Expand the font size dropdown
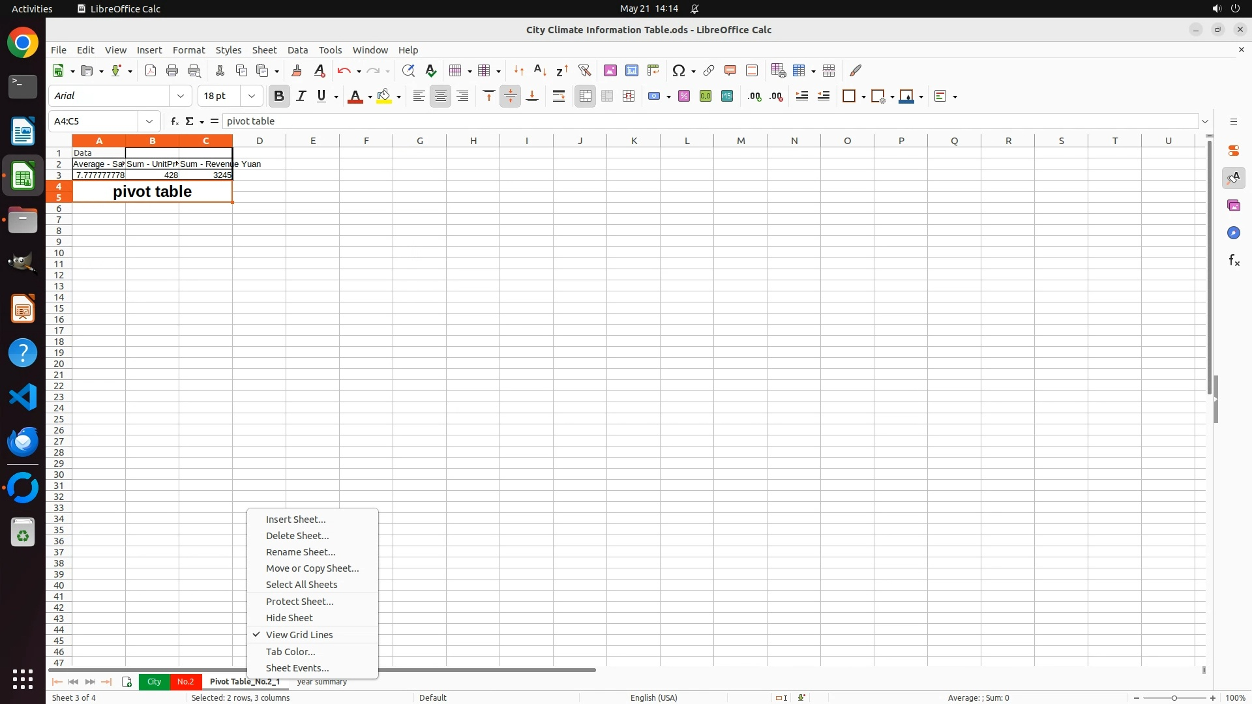This screenshot has width=1252, height=704. pyautogui.click(x=252, y=96)
